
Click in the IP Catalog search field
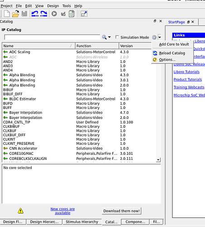coord(52,37)
